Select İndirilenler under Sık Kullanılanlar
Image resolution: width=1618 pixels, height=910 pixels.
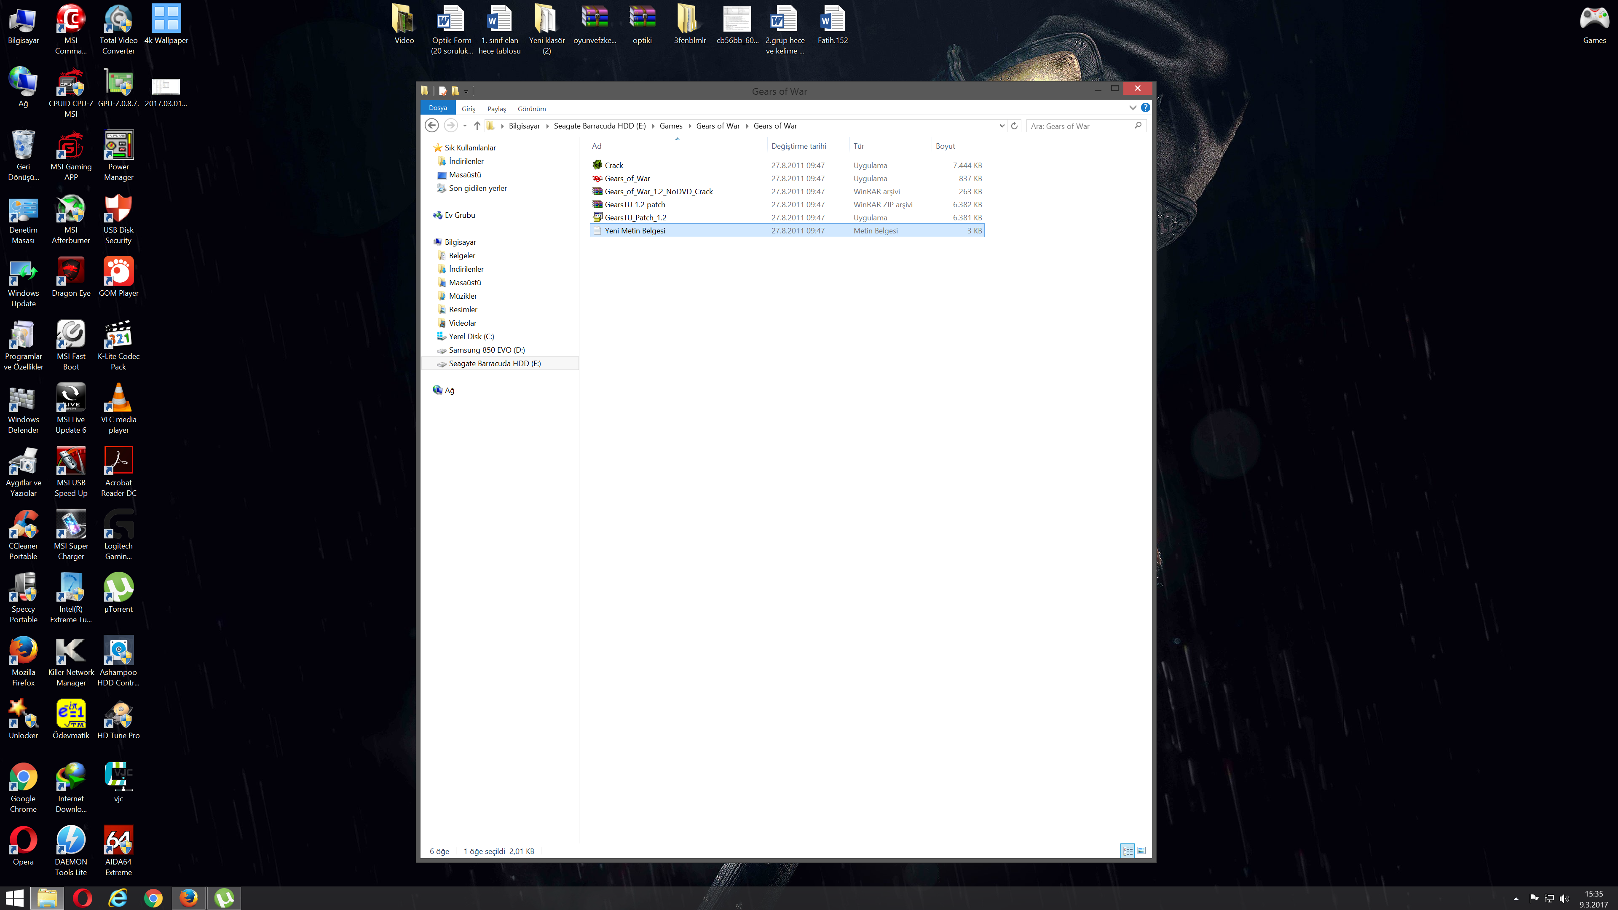(x=466, y=161)
